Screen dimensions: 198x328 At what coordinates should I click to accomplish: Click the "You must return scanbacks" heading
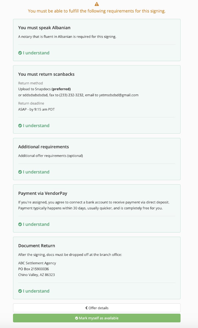click(46, 74)
